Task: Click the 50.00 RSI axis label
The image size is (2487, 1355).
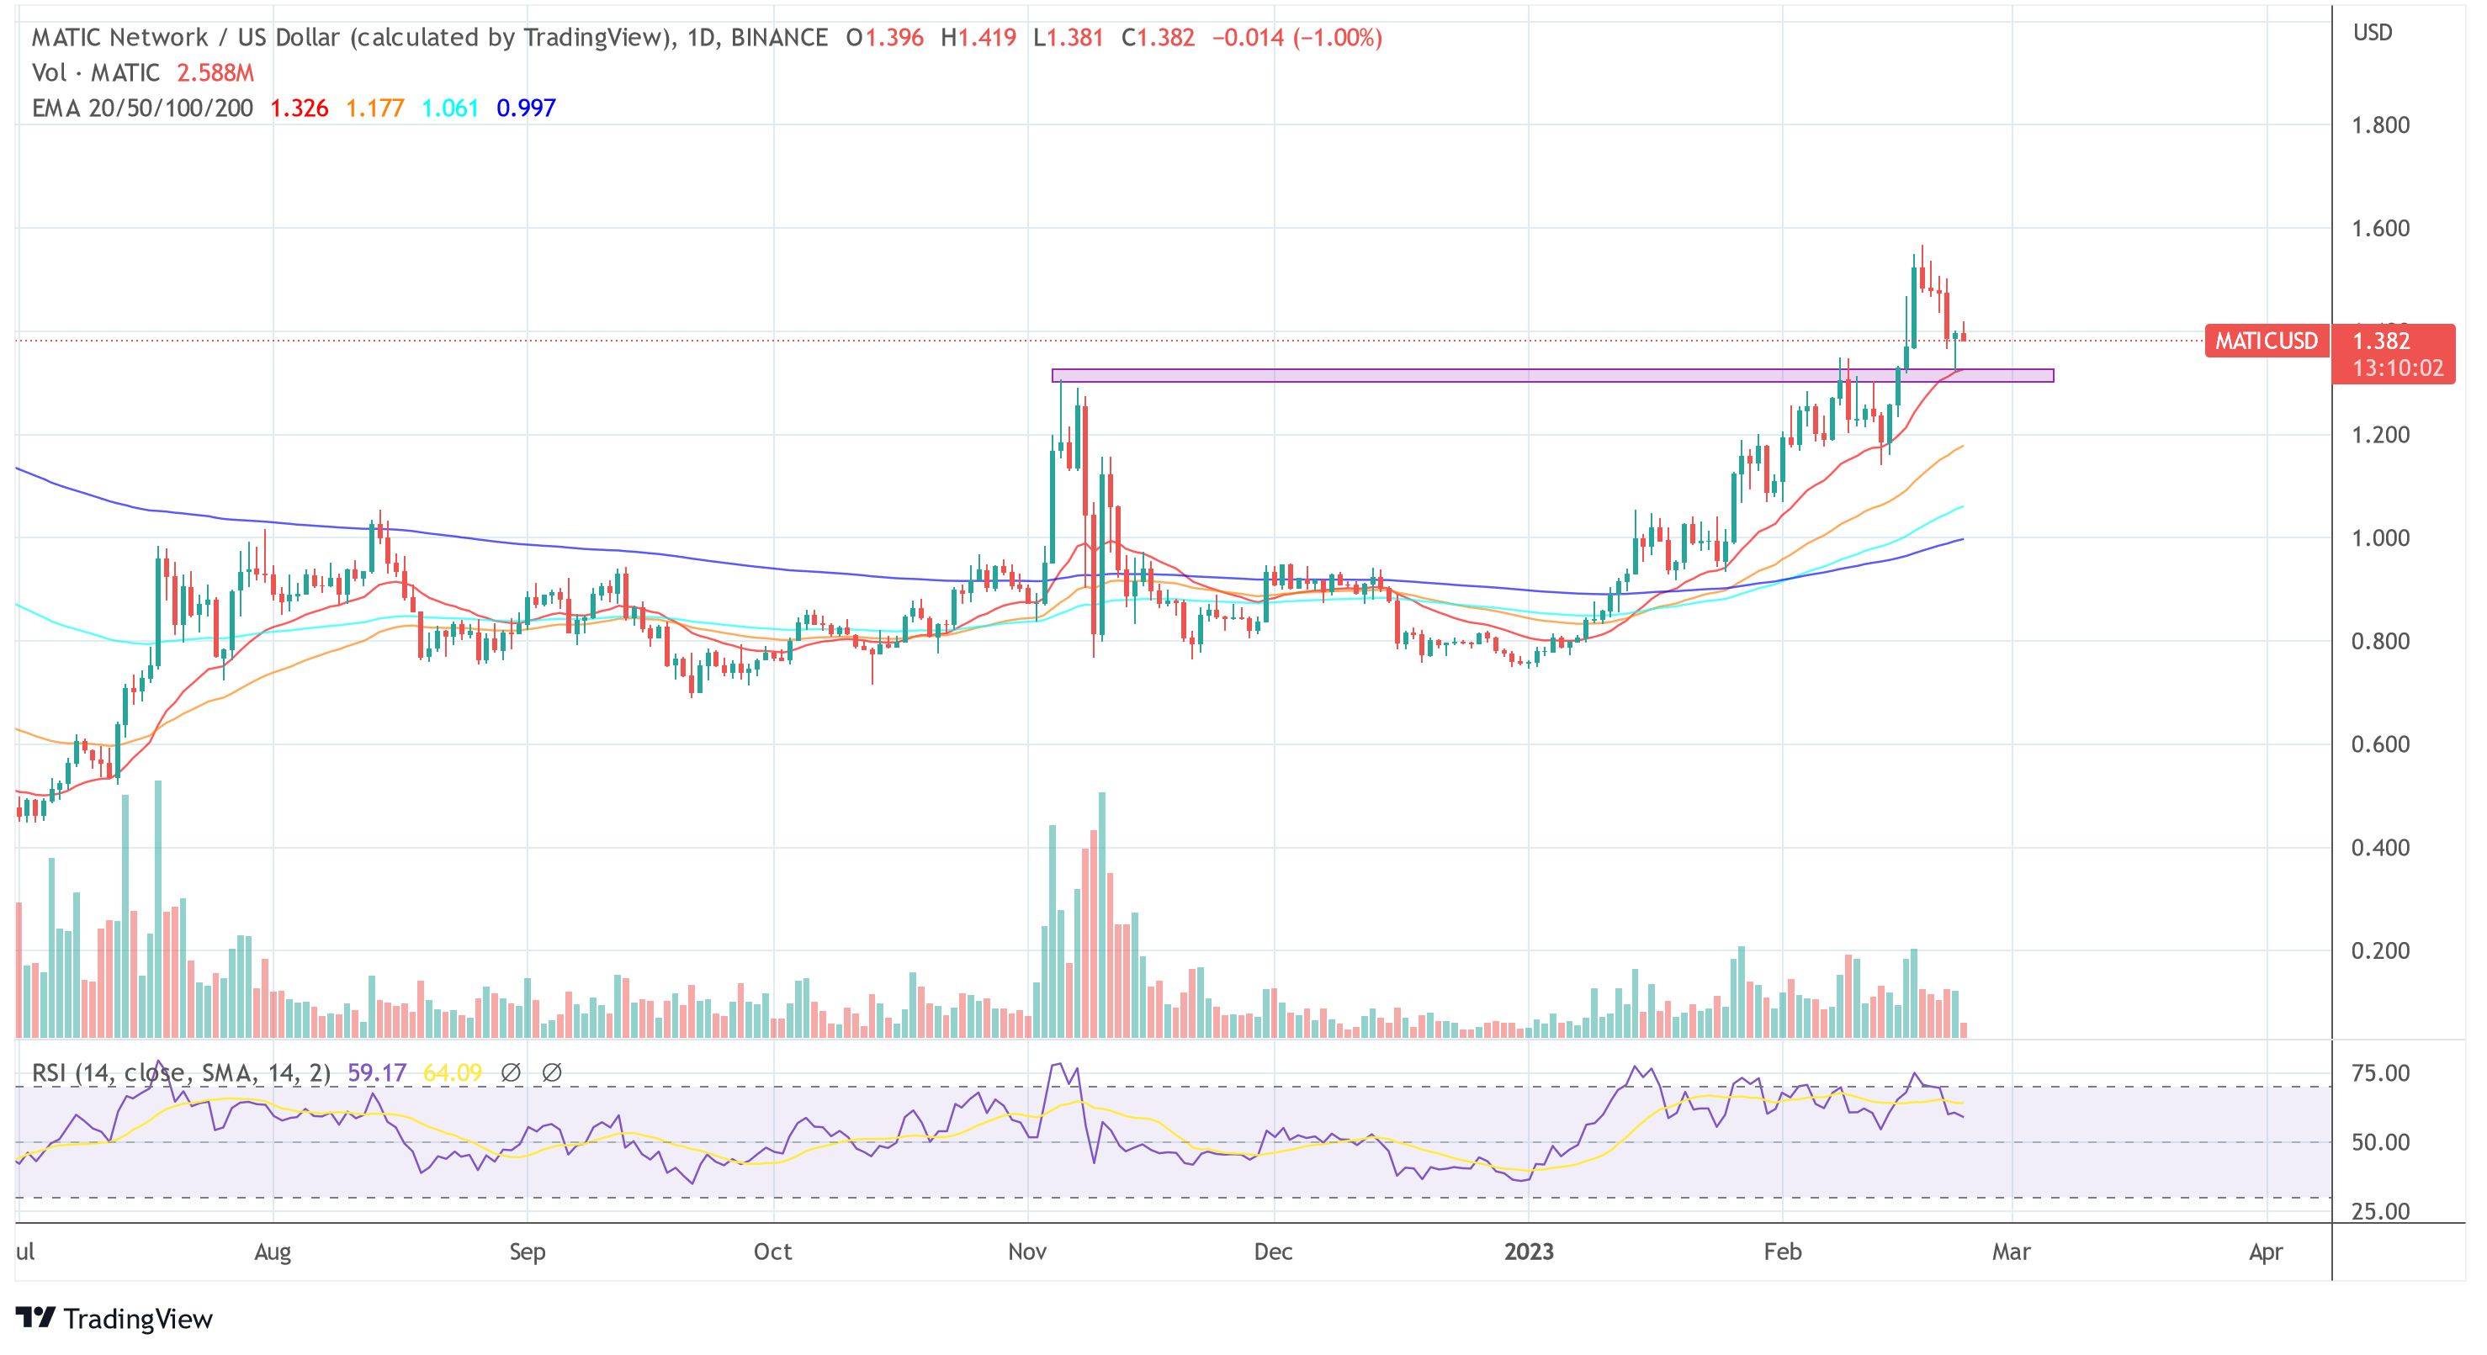Action: coord(2380,1143)
